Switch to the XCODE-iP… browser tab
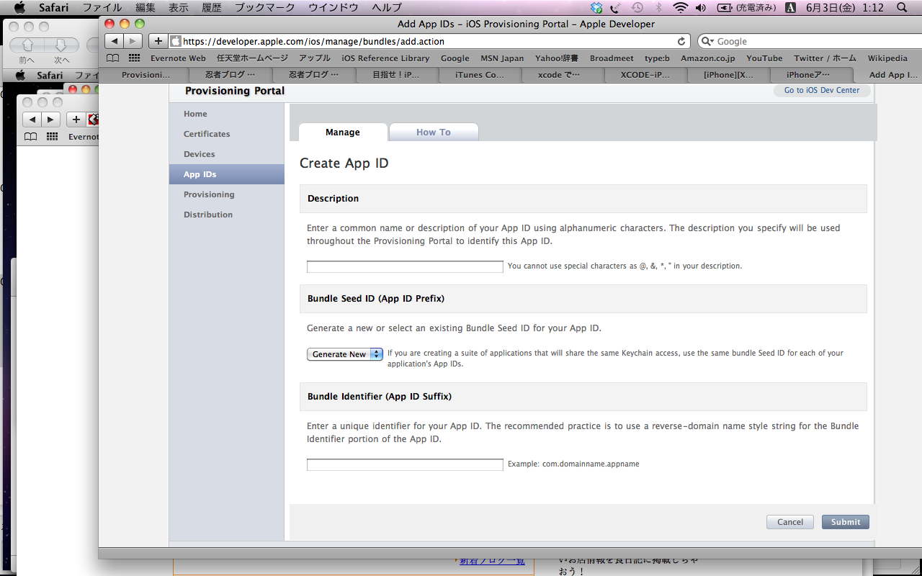Viewport: 922px width, 576px height. click(645, 74)
